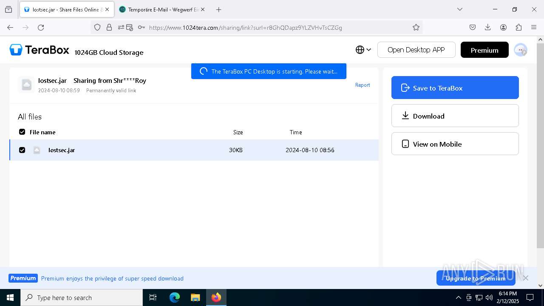The height and width of the screenshot is (306, 544).
Task: Open Firefox account icon
Action: coord(503,27)
